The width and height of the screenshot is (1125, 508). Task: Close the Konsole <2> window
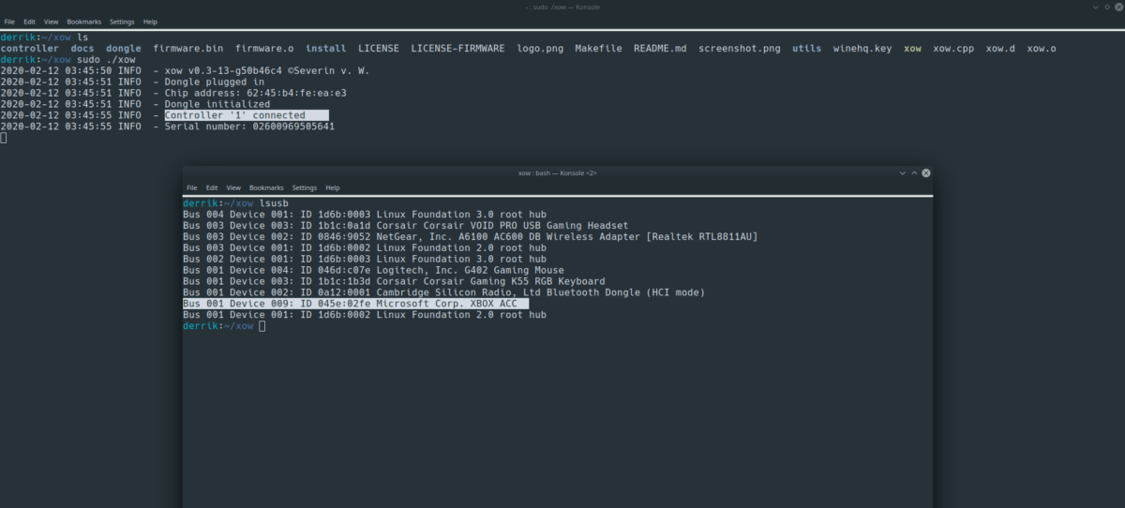pos(925,173)
